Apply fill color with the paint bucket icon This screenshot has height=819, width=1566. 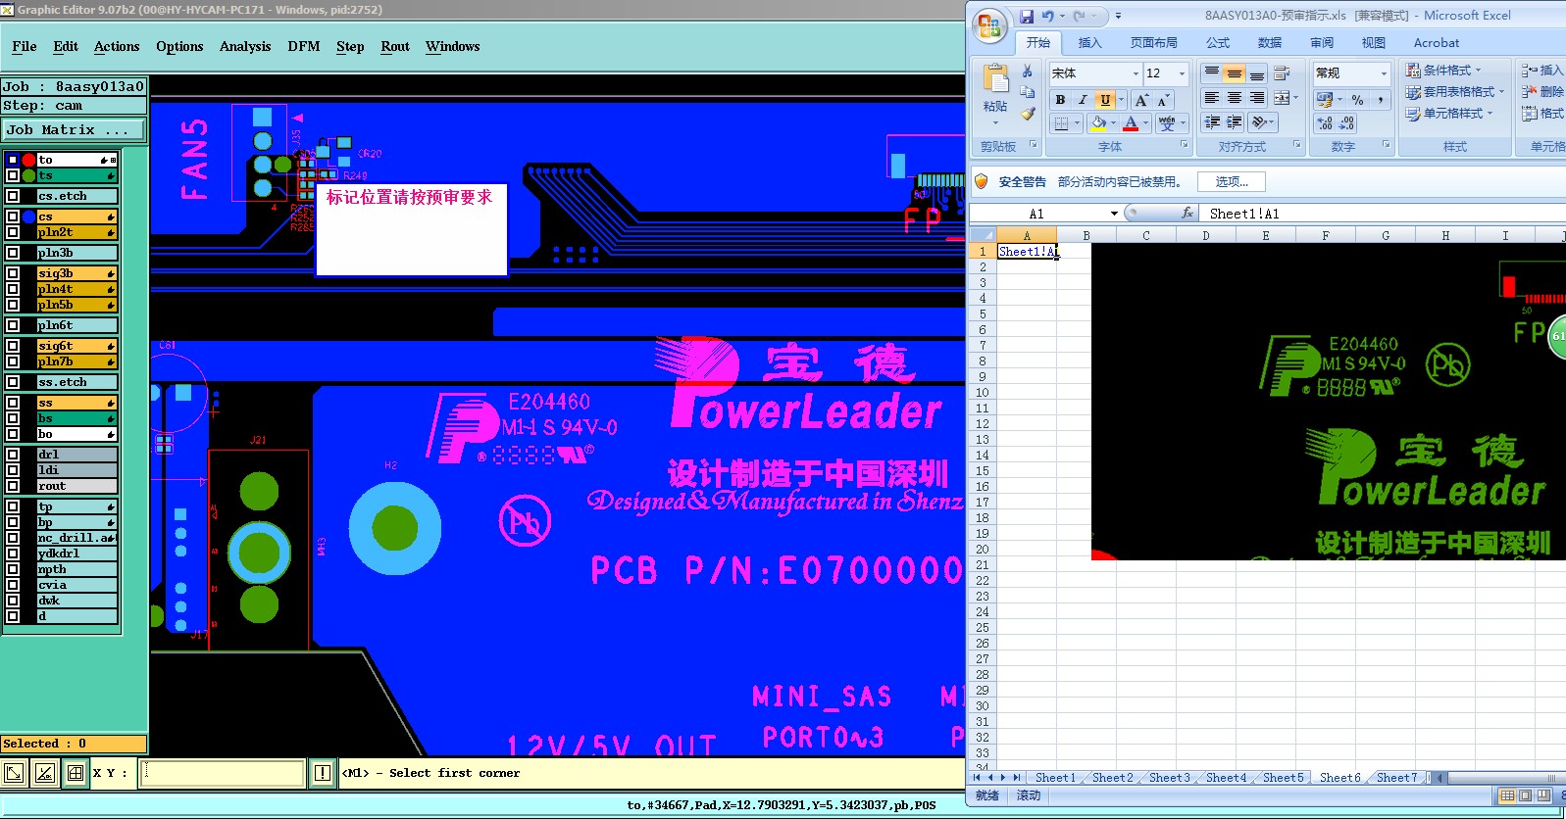pos(1098,122)
